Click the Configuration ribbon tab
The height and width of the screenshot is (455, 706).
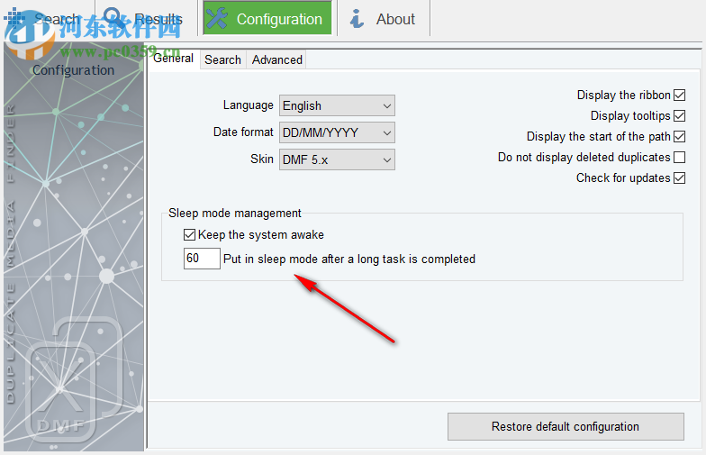267,18
